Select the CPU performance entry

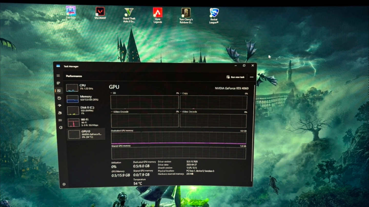click(x=85, y=87)
